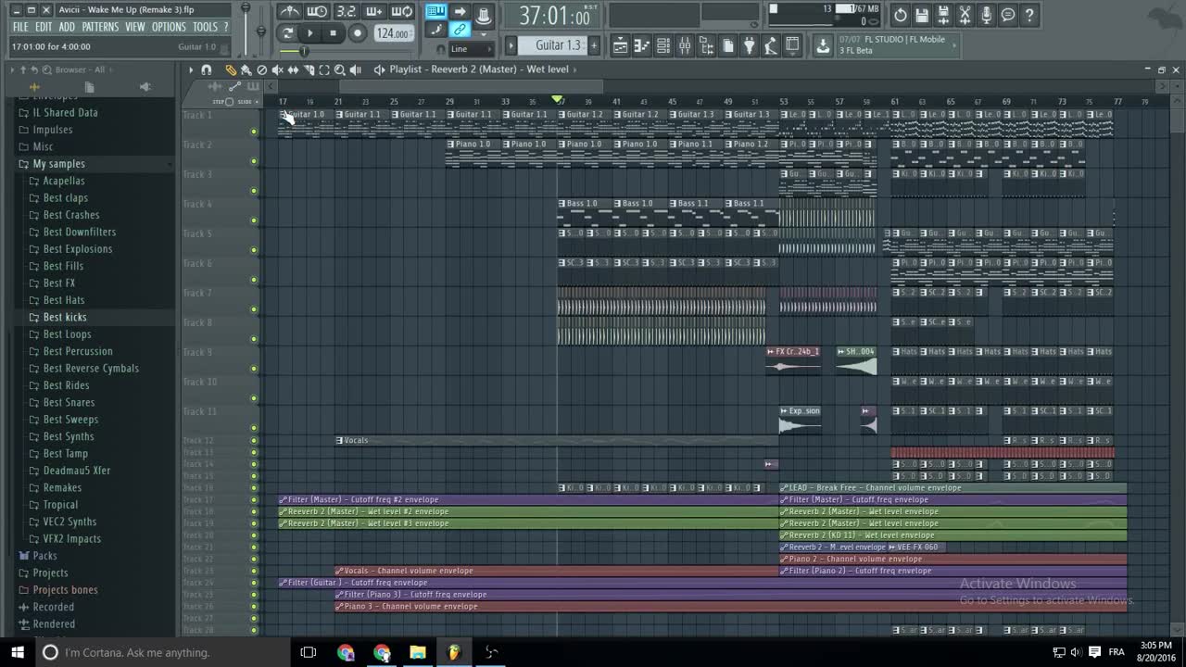Open the EDIT menu

pyautogui.click(x=44, y=27)
